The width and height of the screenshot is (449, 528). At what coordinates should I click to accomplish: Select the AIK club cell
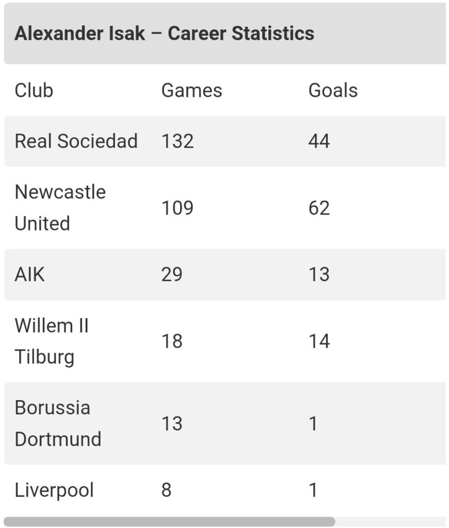point(29,274)
